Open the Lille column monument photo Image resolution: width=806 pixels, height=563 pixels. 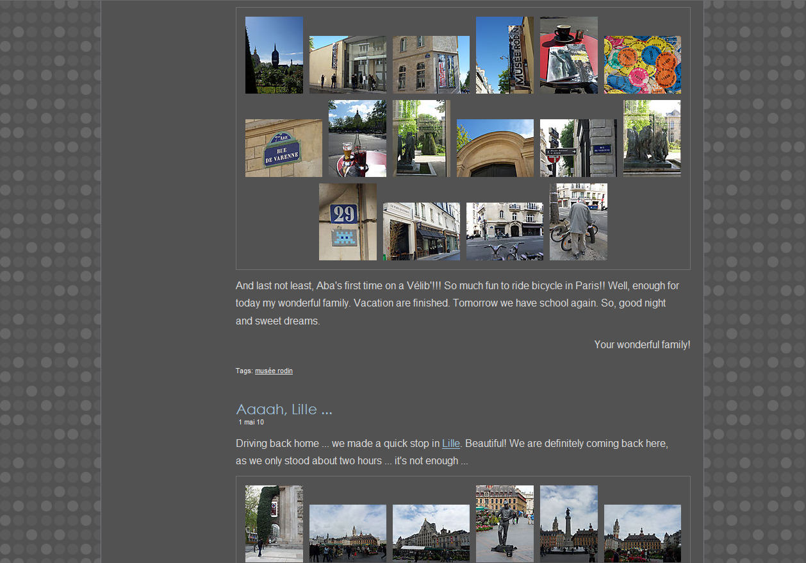click(x=568, y=523)
